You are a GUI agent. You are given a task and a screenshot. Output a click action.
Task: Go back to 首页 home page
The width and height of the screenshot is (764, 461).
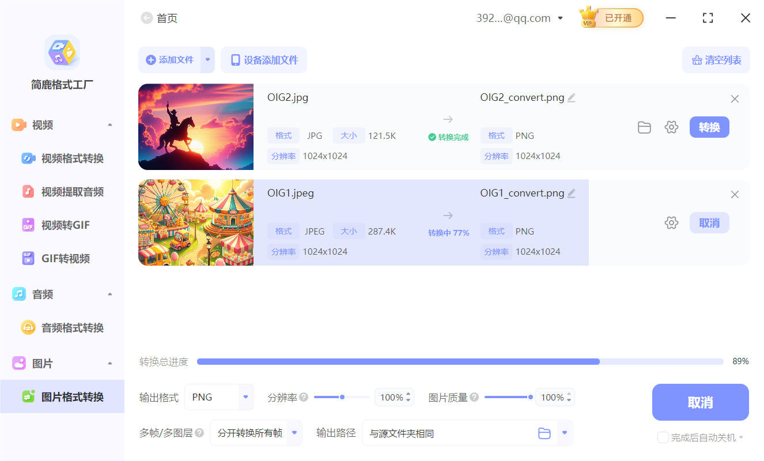[147, 18]
